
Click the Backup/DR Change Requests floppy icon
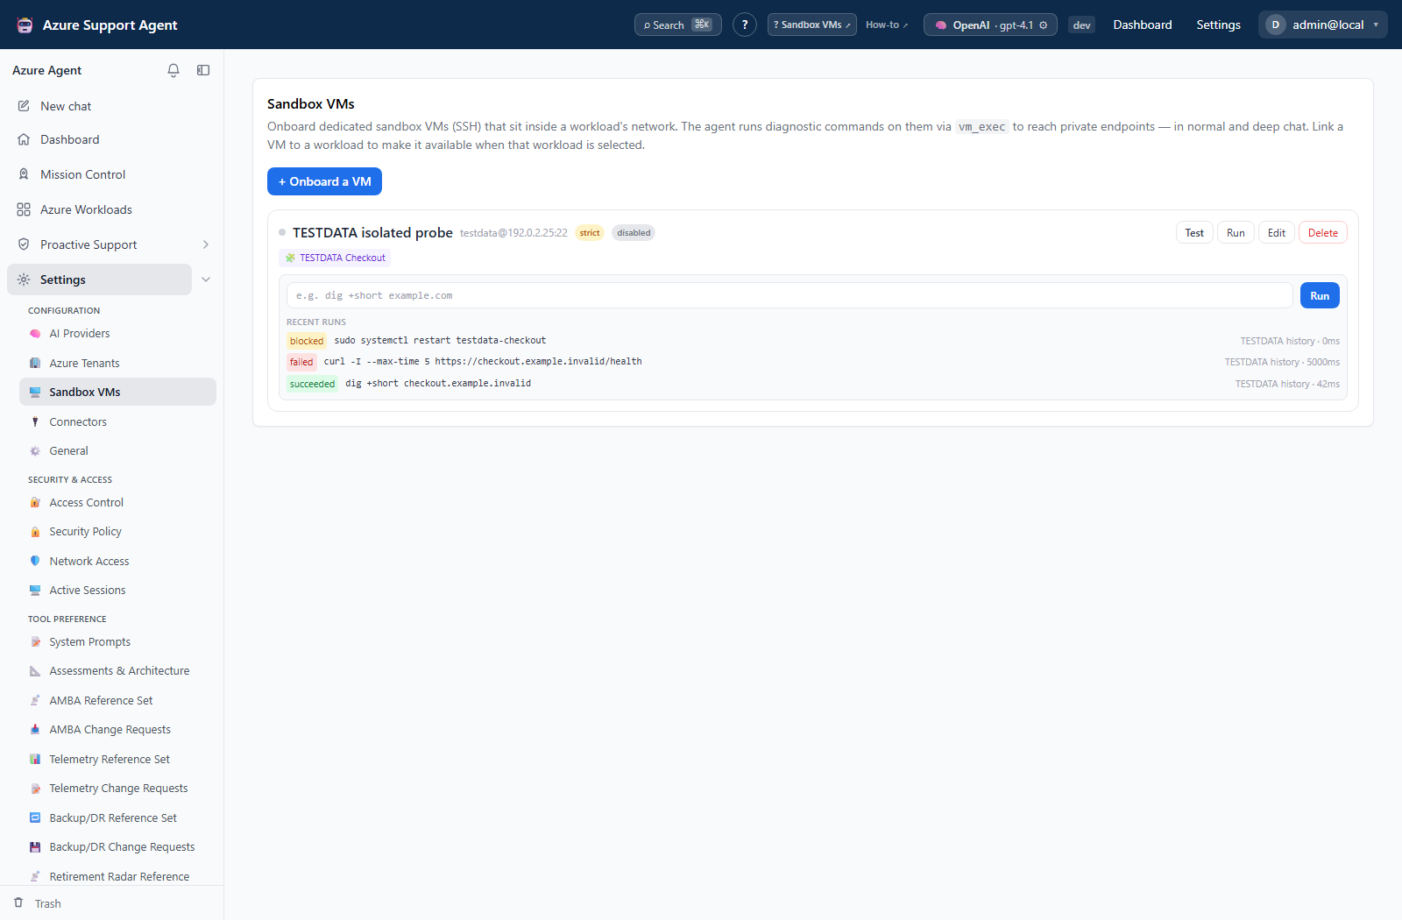coord(35,847)
